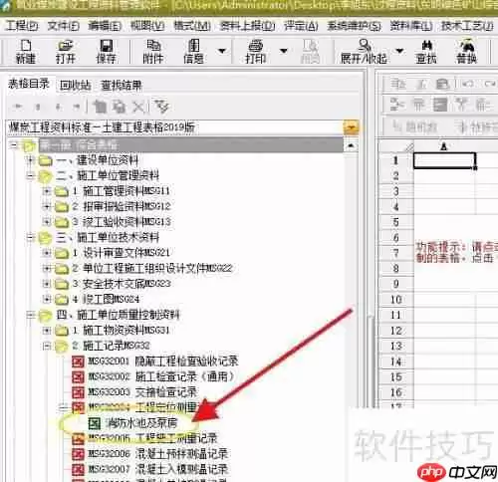Click the green table icon of 消防水池及泵房
The image size is (498, 482).
pyautogui.click(x=95, y=423)
